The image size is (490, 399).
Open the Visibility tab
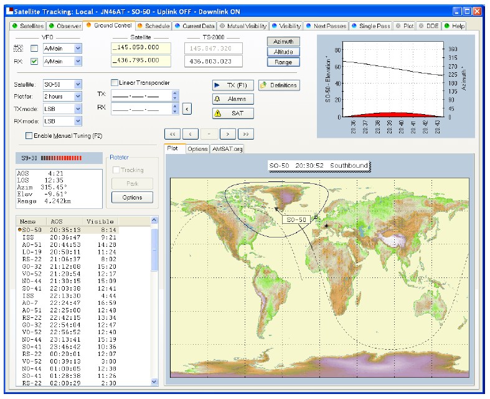[x=286, y=26]
